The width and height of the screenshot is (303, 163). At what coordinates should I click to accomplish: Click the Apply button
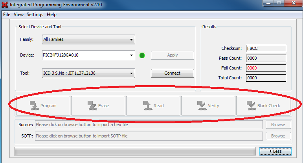click(172, 55)
